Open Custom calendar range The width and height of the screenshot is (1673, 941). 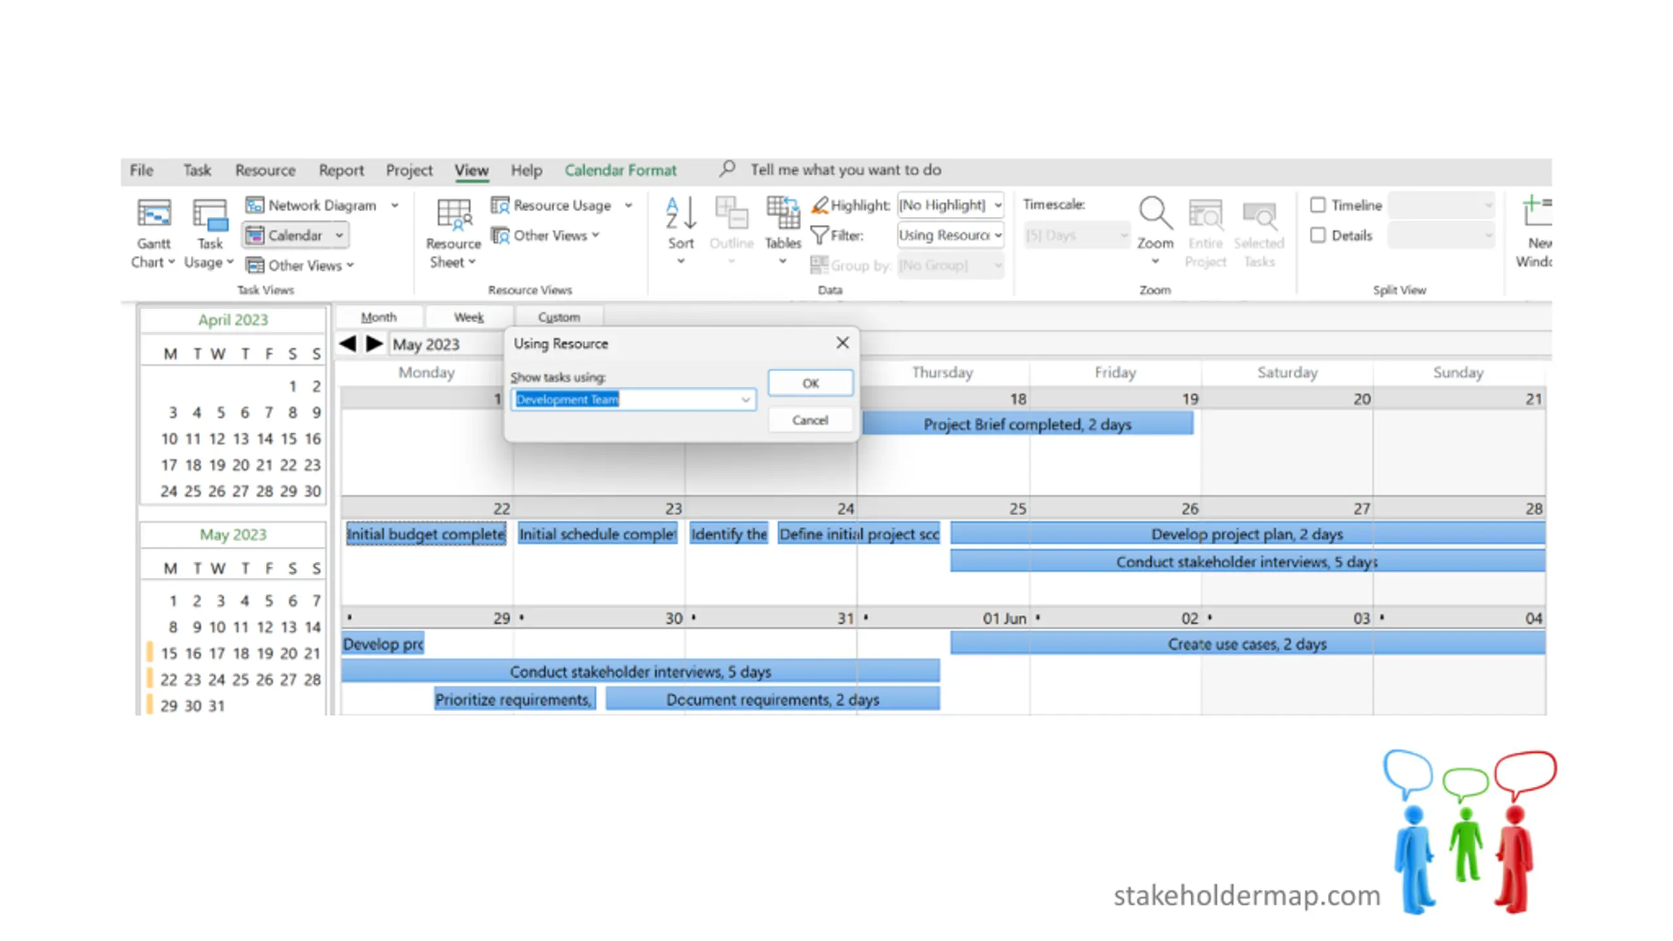click(559, 317)
